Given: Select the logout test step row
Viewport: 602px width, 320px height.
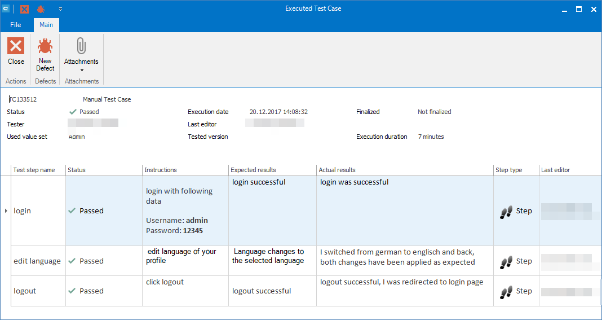Looking at the screenshot, I should click(25, 291).
